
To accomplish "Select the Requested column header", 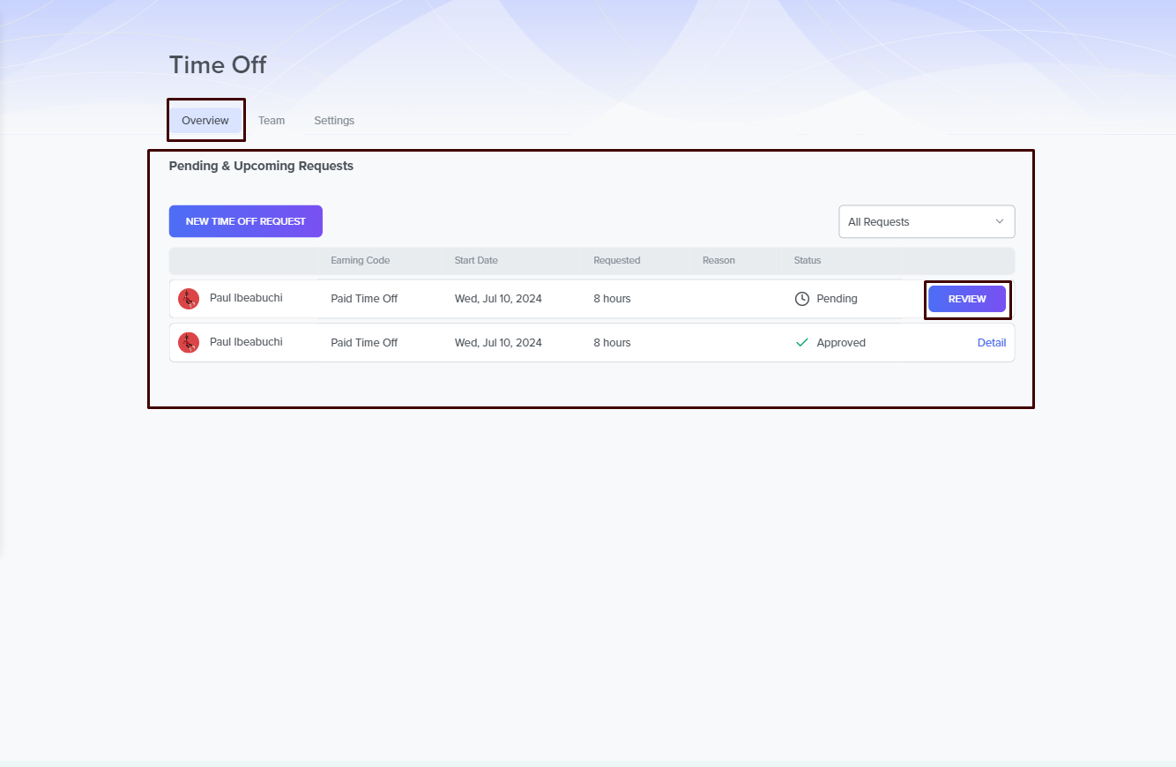I will coord(616,261).
